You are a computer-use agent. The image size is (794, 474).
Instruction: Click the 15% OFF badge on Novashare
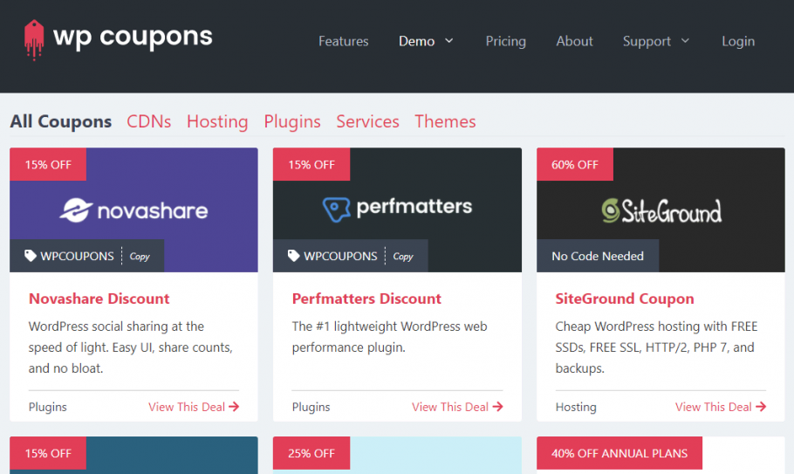click(48, 164)
